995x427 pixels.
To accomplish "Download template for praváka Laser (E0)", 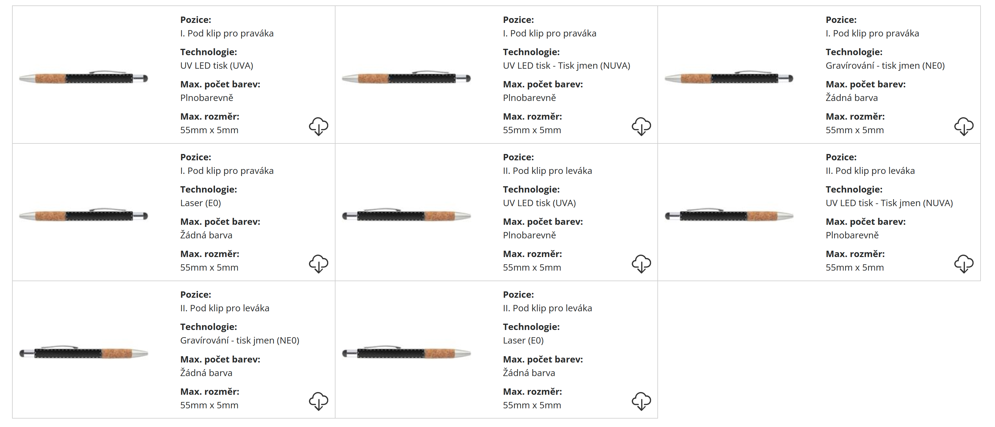I will (318, 264).
